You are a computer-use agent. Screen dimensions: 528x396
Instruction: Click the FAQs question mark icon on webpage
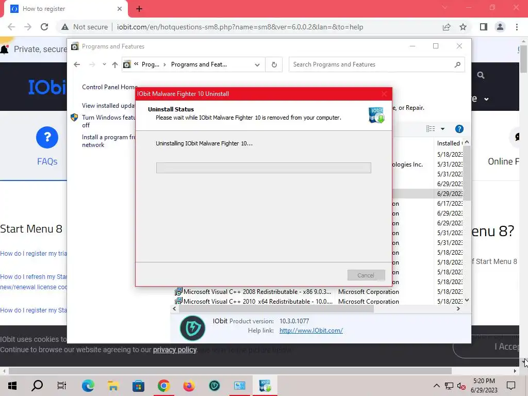click(x=47, y=137)
